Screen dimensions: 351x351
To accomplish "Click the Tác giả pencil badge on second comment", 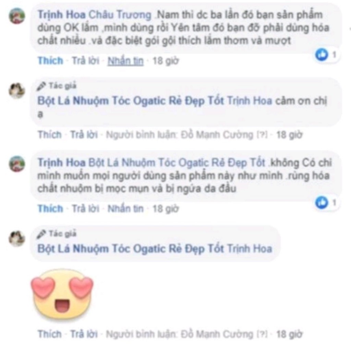I will point(57,86).
